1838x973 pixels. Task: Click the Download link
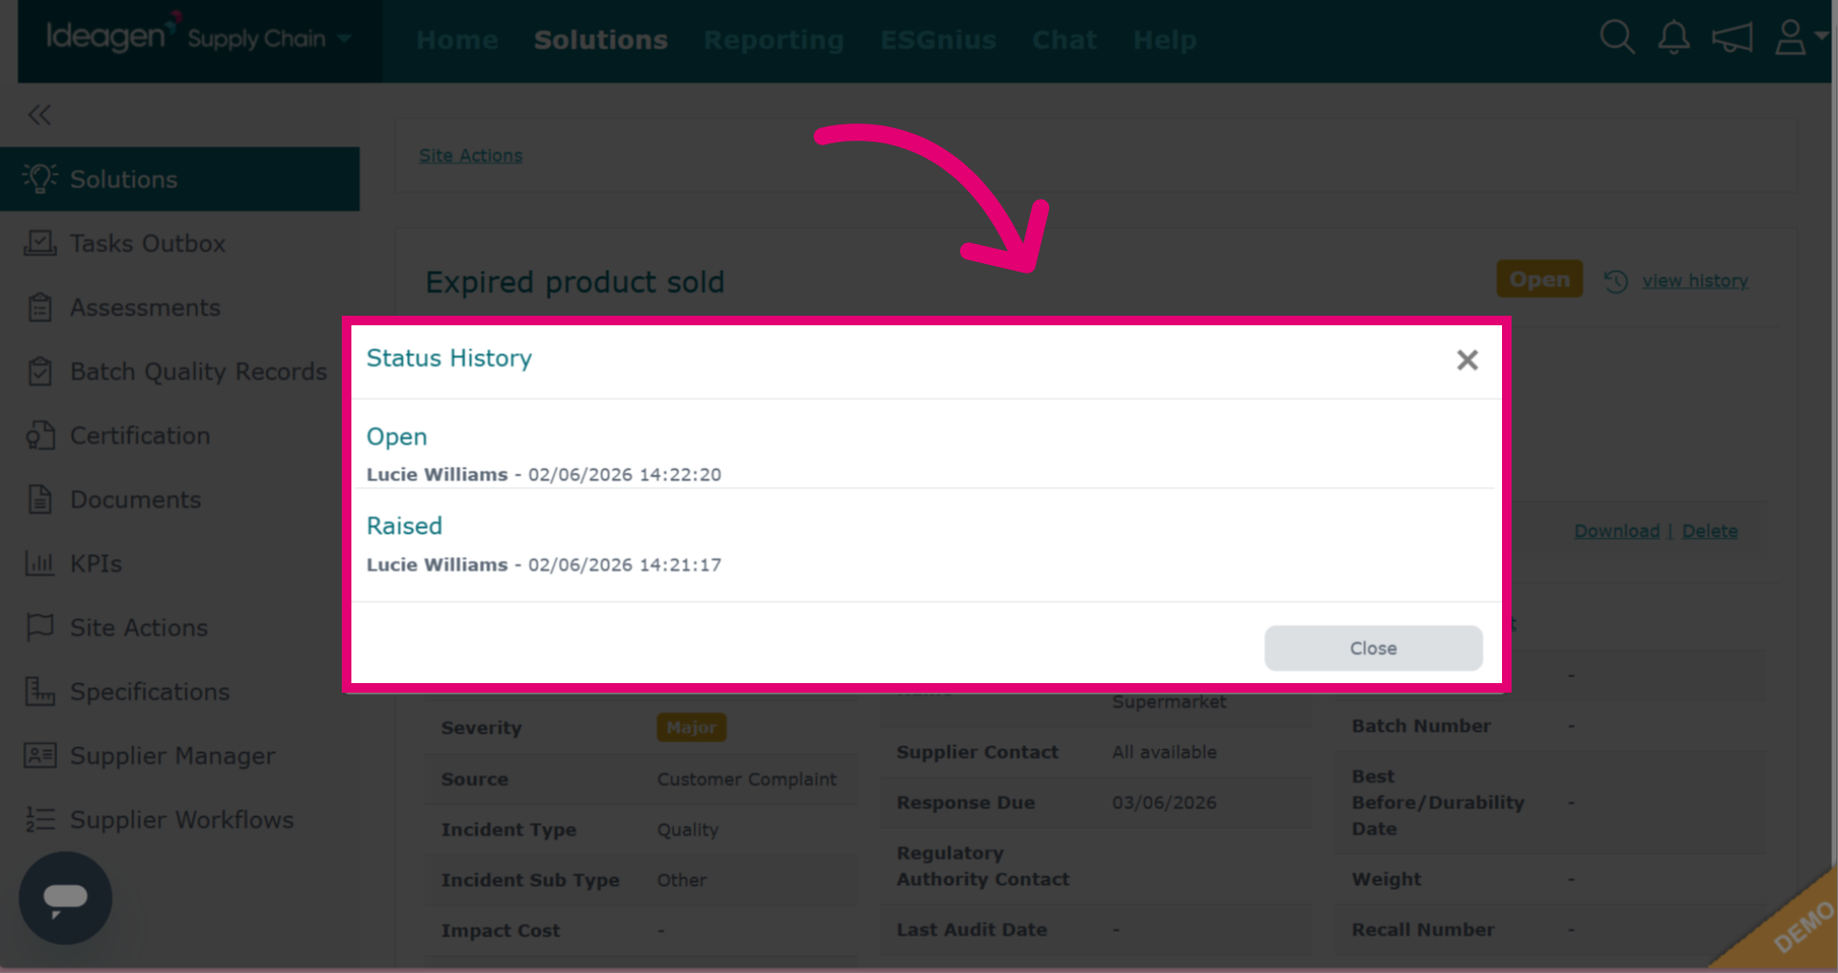point(1617,531)
